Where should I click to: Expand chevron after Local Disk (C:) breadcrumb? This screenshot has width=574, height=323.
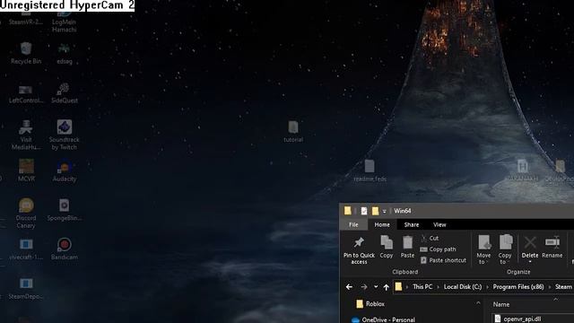point(487,287)
